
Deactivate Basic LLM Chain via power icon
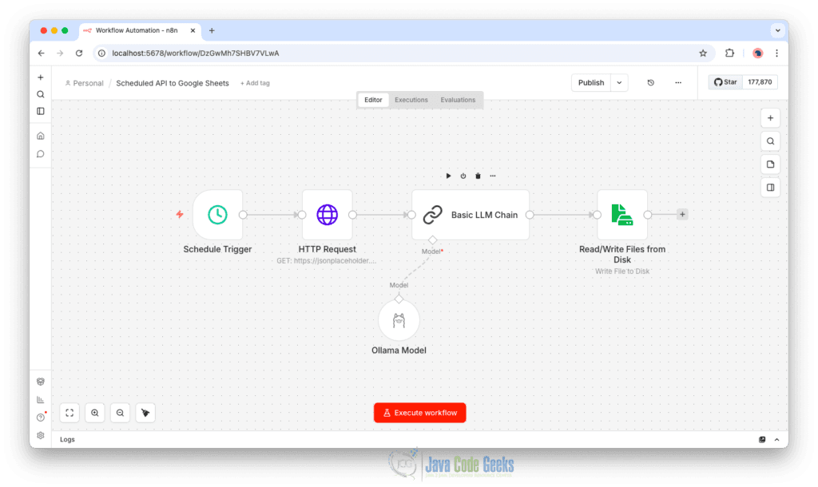pyautogui.click(x=463, y=176)
